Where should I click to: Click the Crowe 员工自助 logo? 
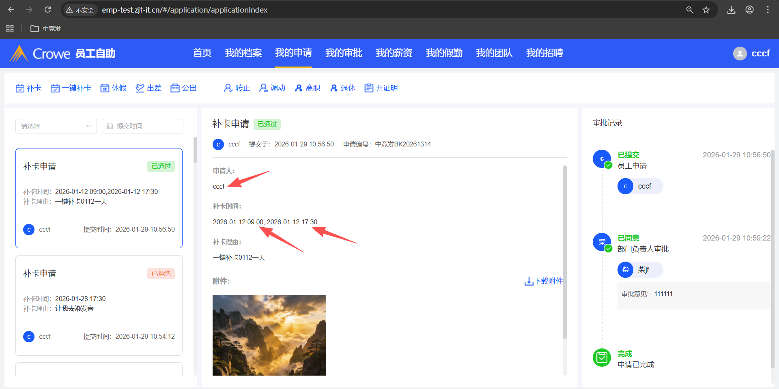click(63, 53)
